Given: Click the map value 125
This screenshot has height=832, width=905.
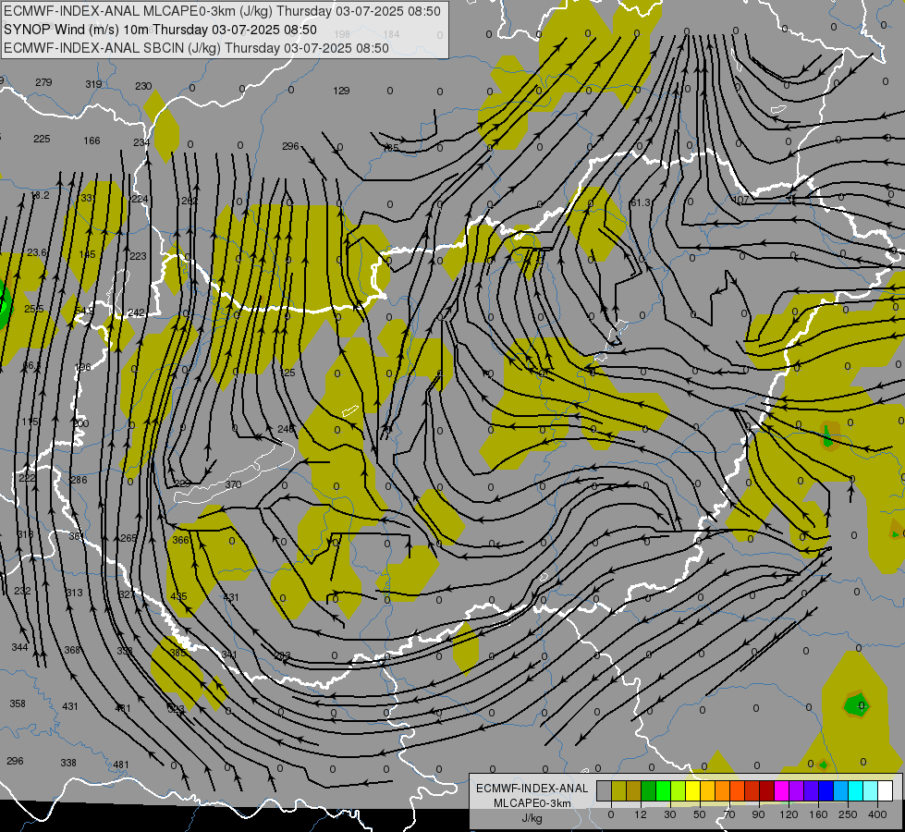Looking at the screenshot, I should point(287,373).
